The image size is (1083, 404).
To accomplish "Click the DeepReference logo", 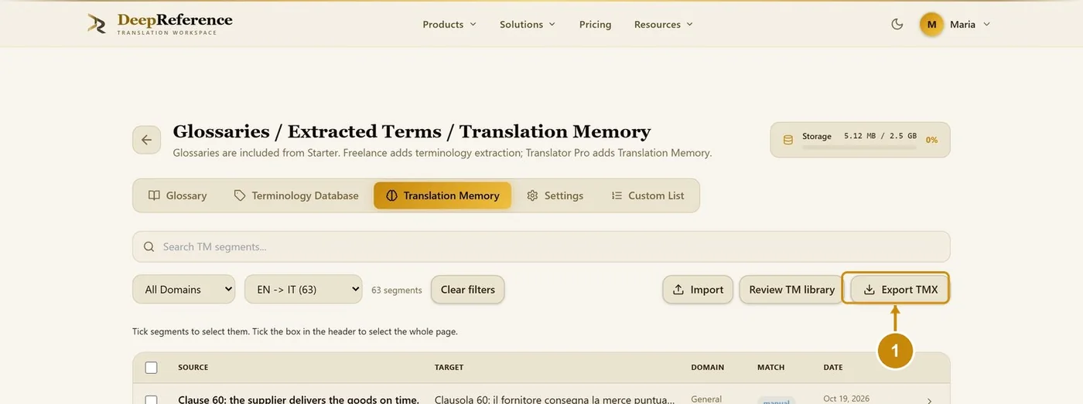I will (160, 23).
